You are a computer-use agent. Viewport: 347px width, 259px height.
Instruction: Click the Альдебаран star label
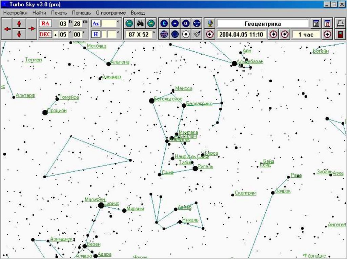coord(250,61)
